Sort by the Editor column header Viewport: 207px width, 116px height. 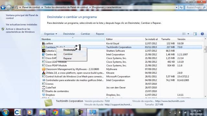point(125,39)
